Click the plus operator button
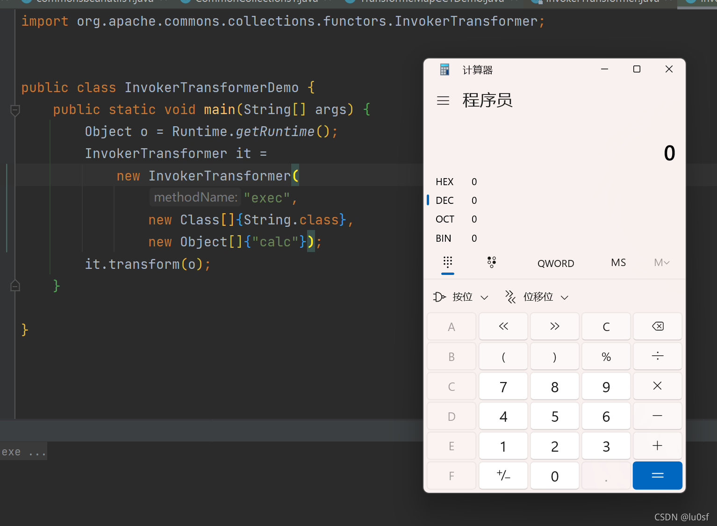The height and width of the screenshot is (526, 717). pos(657,446)
